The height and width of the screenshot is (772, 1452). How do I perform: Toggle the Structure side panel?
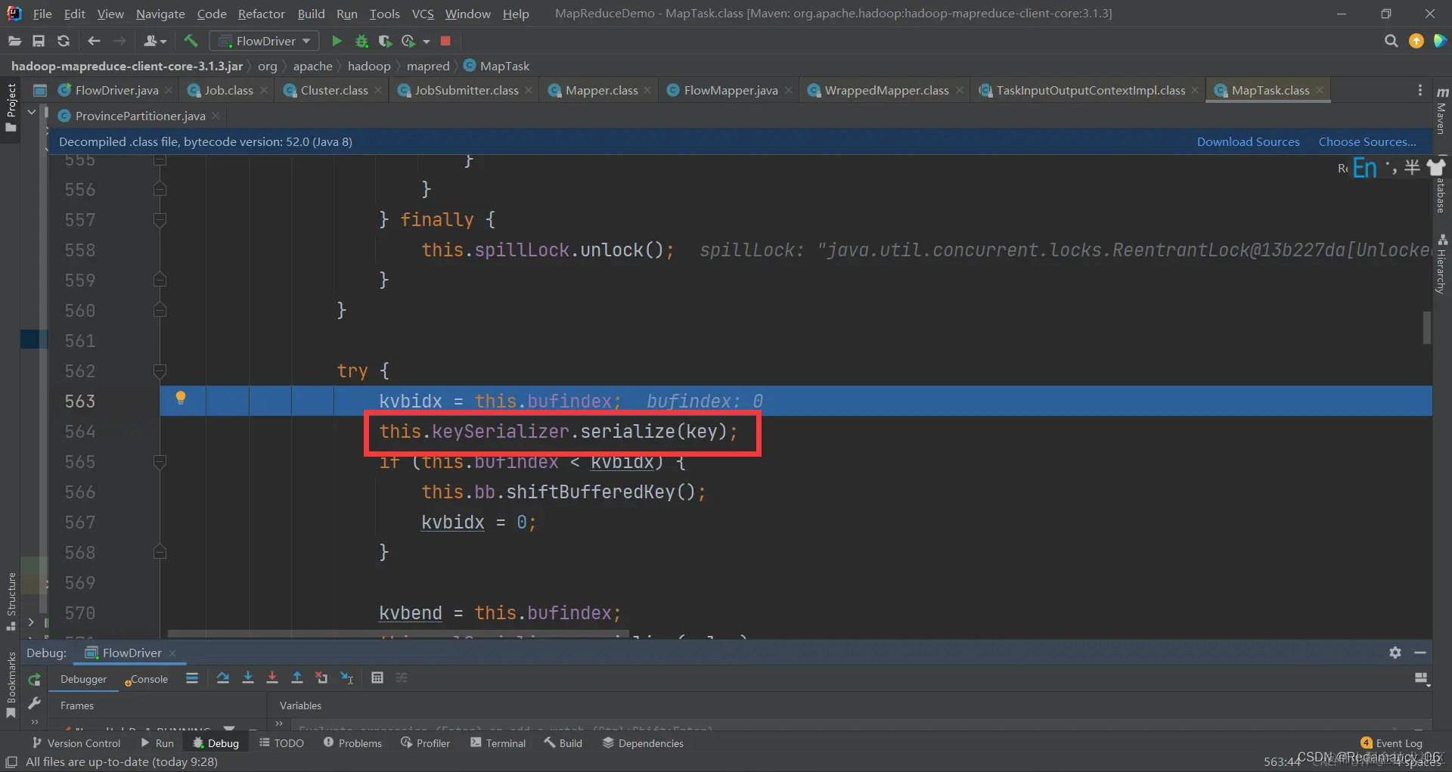11,600
